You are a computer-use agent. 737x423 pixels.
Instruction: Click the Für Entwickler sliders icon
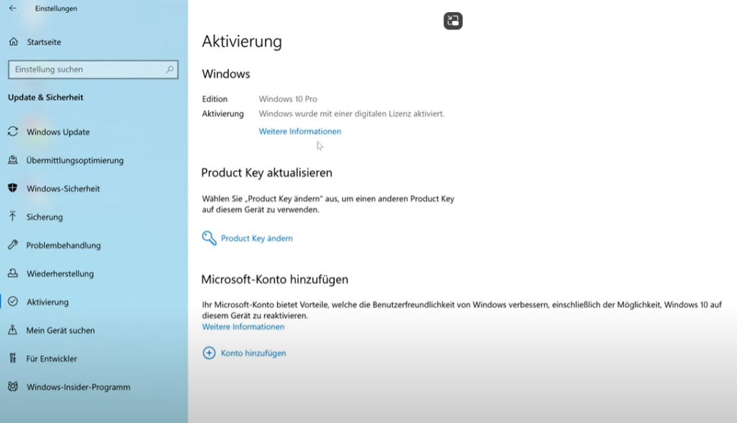coord(12,358)
